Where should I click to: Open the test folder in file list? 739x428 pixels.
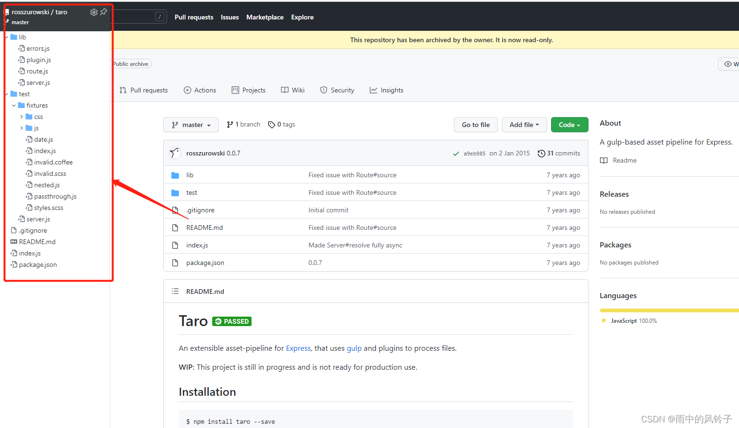192,192
